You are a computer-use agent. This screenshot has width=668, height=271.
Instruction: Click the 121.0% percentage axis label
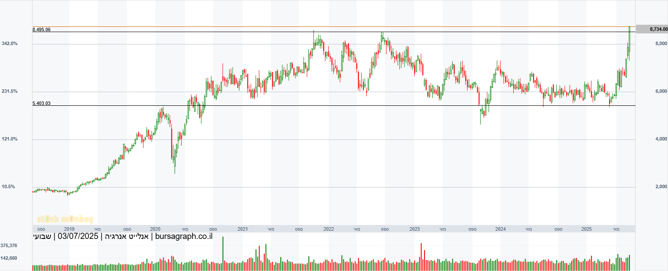pos(10,139)
